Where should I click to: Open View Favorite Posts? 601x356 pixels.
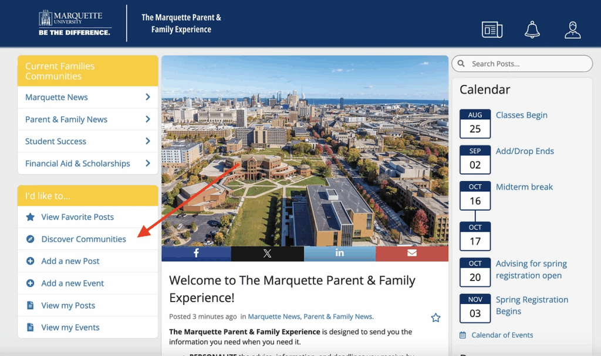[77, 217]
